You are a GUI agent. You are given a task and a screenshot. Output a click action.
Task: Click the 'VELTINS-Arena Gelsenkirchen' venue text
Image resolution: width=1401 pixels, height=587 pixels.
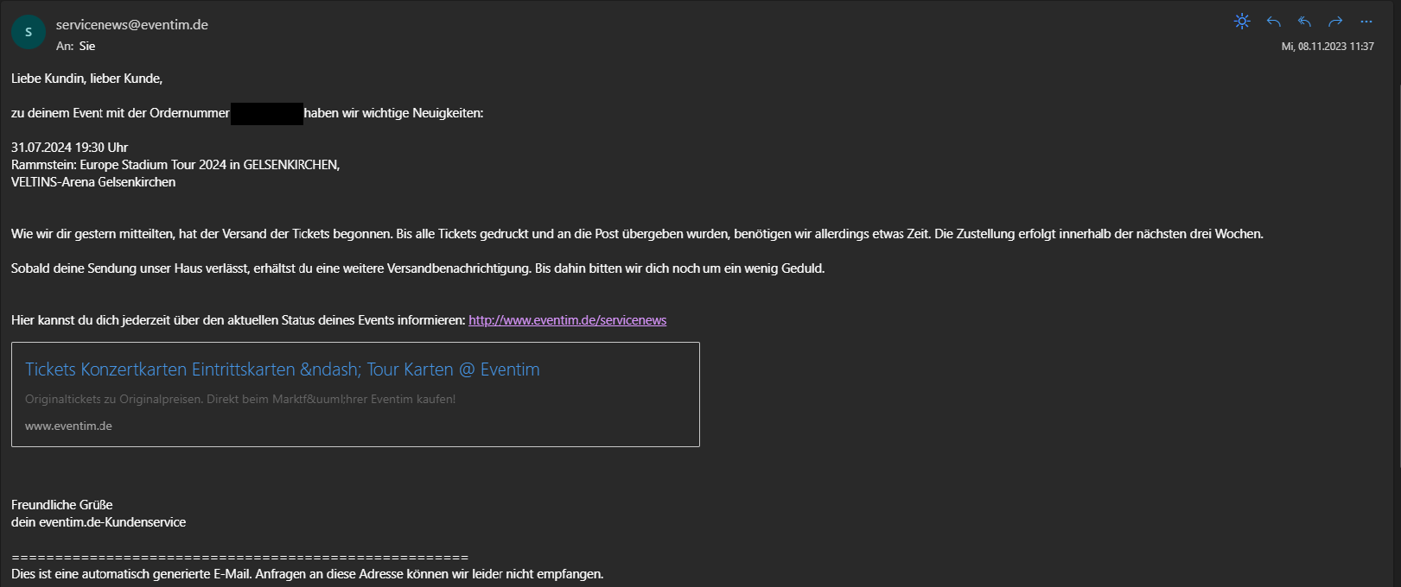tap(93, 182)
